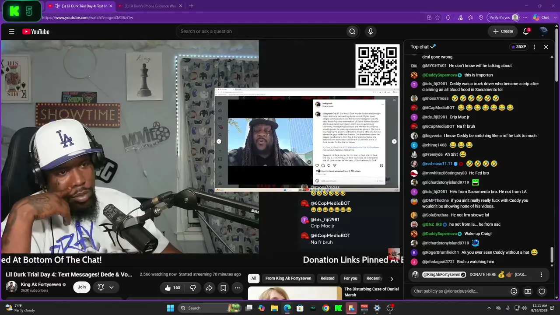560x315 pixels.
Task: Open browser settings and more menu
Action: coord(525,17)
